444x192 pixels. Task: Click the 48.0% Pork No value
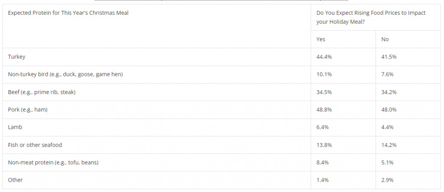388,110
